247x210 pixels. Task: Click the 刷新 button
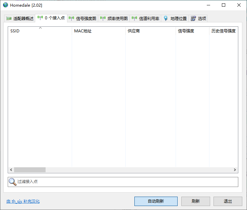pos(196,201)
